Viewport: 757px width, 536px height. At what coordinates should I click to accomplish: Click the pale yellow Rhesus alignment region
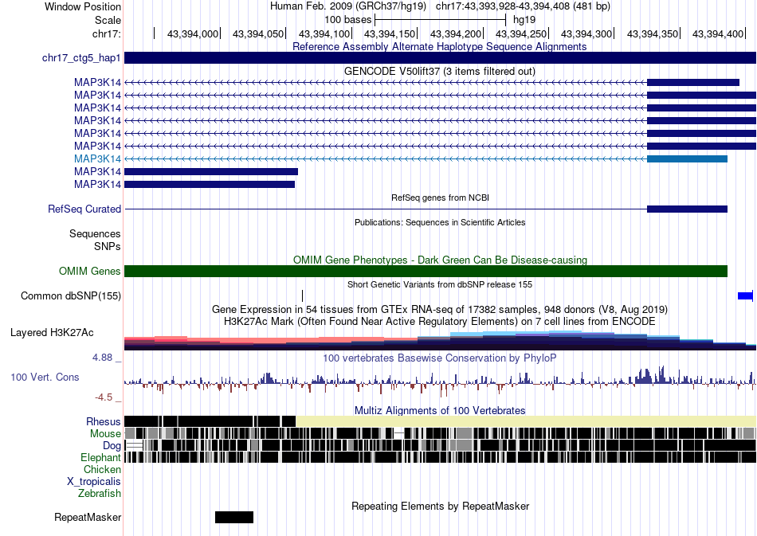click(x=526, y=421)
